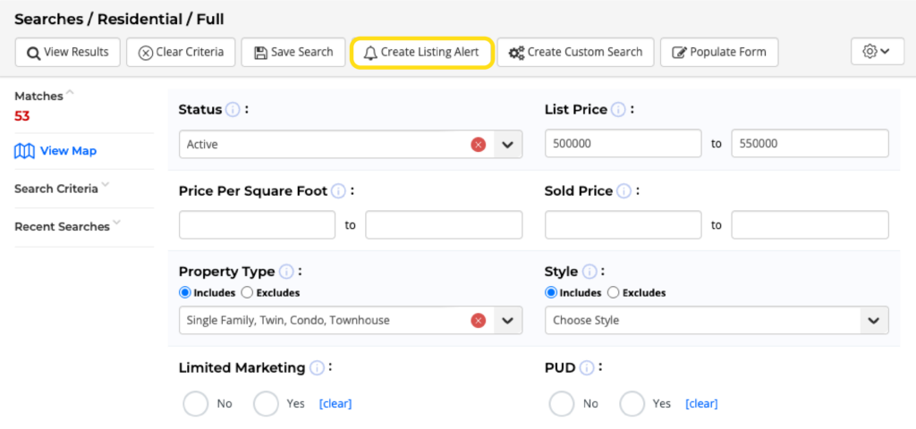The width and height of the screenshot is (916, 429).
Task: Clear the Property Type selections red X
Action: coord(479,321)
